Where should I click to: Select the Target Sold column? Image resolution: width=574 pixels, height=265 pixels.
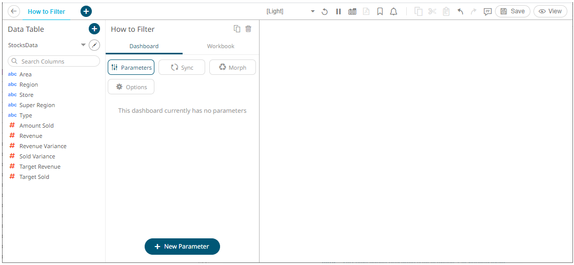(34, 177)
